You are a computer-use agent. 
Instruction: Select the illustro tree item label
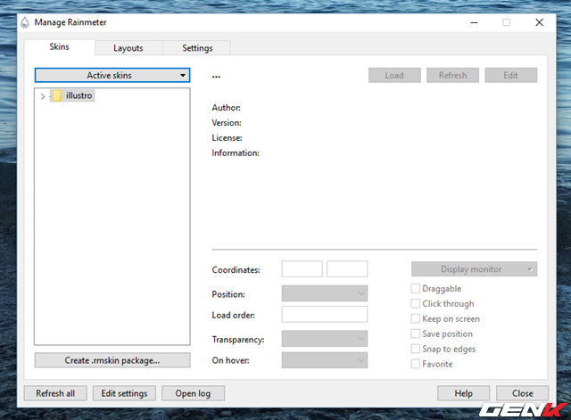tap(79, 95)
